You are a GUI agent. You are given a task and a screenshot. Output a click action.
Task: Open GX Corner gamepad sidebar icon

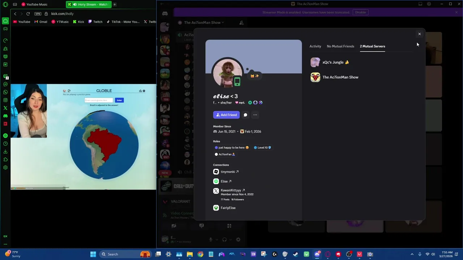5,29
